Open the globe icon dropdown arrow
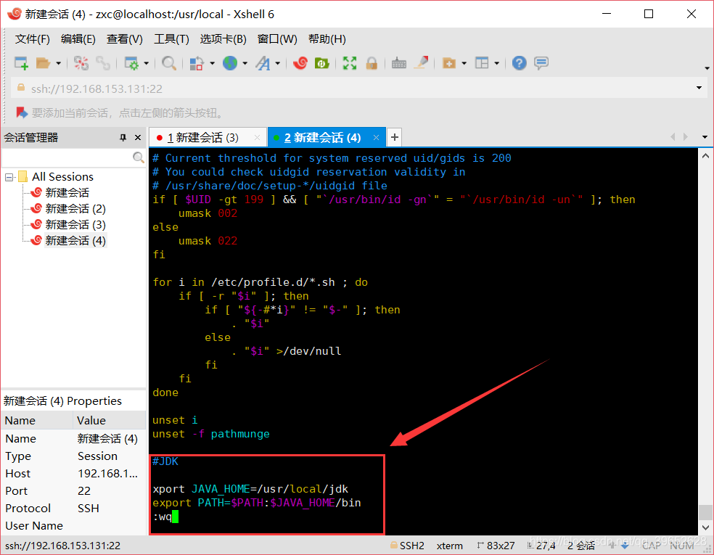Image resolution: width=714 pixels, height=555 pixels. coord(245,63)
